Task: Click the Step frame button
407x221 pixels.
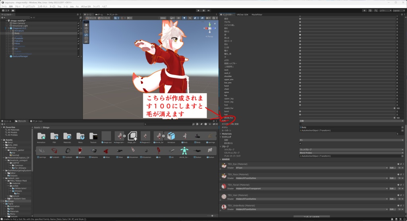Action: (208, 11)
